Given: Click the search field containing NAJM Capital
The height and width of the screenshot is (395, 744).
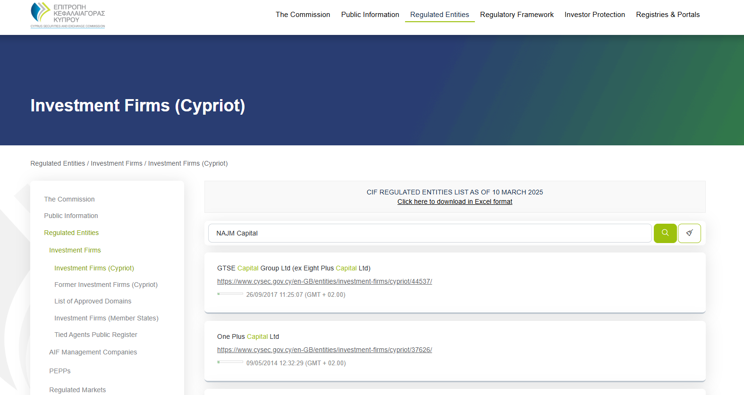Looking at the screenshot, I should click(430, 233).
